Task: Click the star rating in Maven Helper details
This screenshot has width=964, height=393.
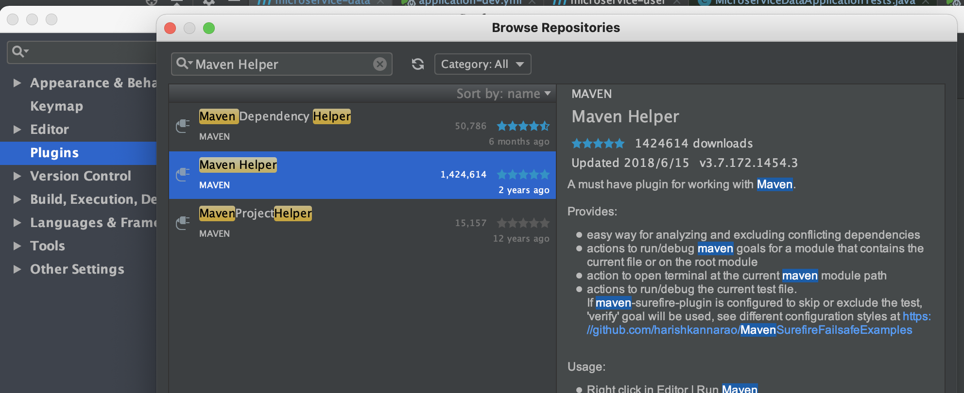Action: (x=598, y=144)
